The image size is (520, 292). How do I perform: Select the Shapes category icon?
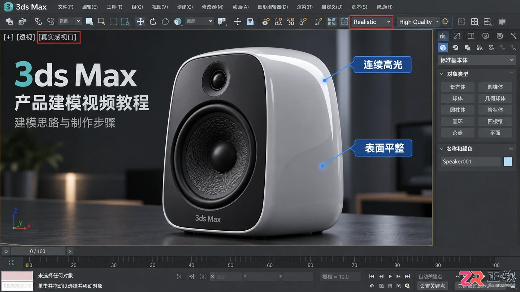click(x=455, y=48)
